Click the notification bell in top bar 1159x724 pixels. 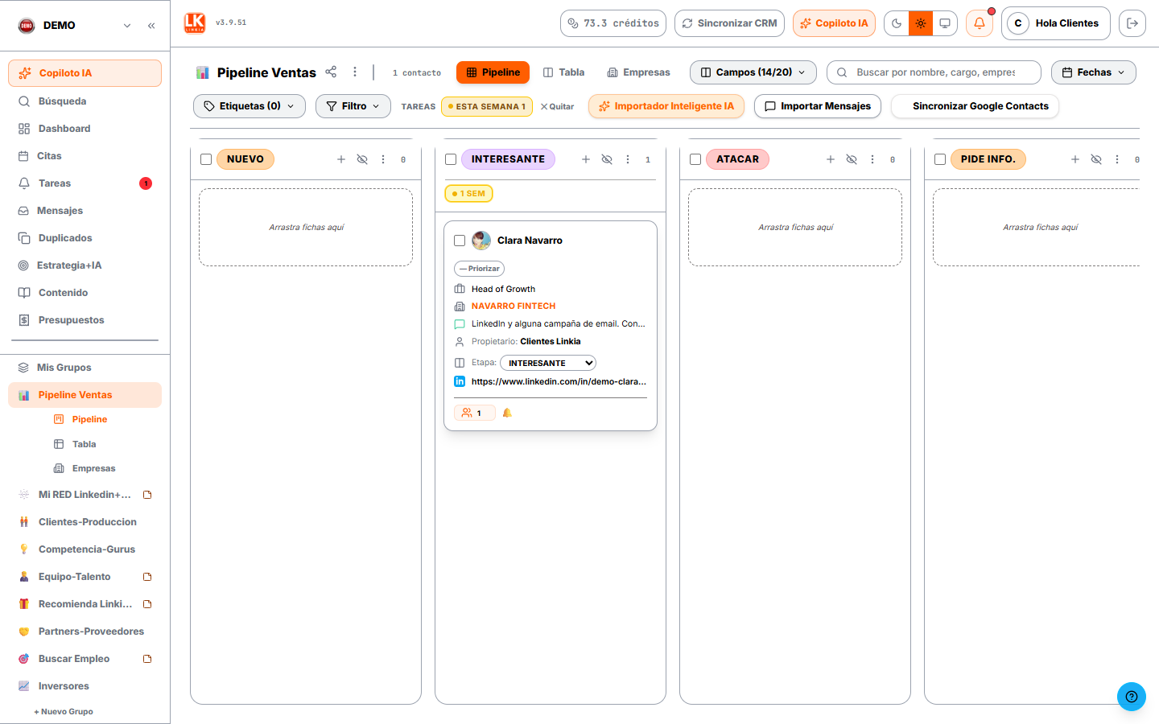click(980, 23)
